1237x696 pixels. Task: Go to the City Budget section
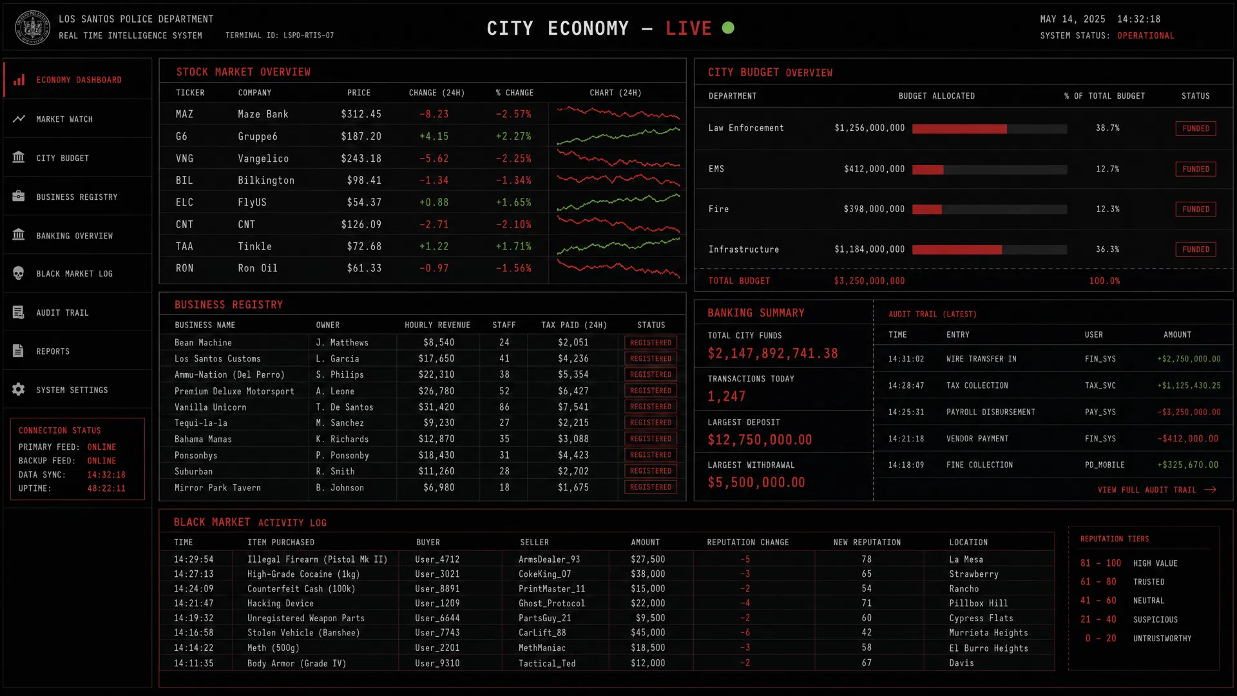(x=77, y=158)
